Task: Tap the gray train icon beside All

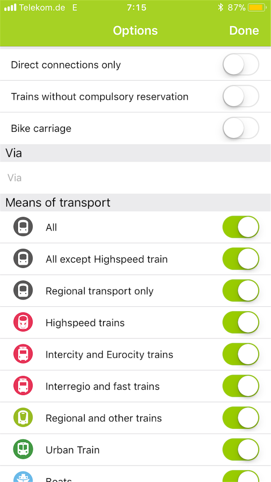Action: tap(23, 227)
